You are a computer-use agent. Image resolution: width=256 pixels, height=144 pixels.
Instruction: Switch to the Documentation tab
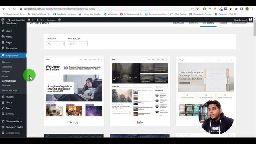coord(240,23)
